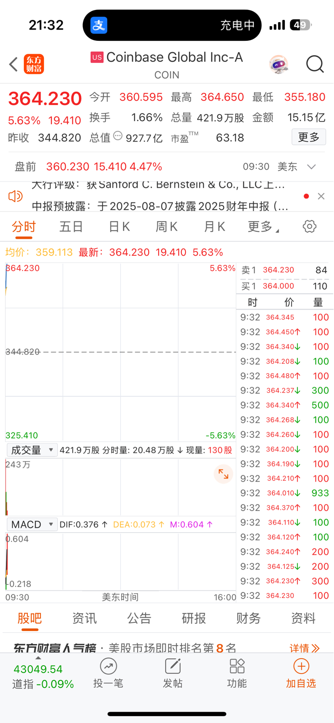Tap the red dot notification indicator

pyautogui.click(x=306, y=196)
